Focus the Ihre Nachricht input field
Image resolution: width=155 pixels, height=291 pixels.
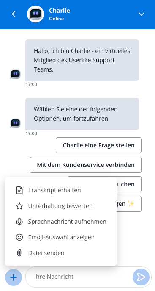(x=79, y=277)
